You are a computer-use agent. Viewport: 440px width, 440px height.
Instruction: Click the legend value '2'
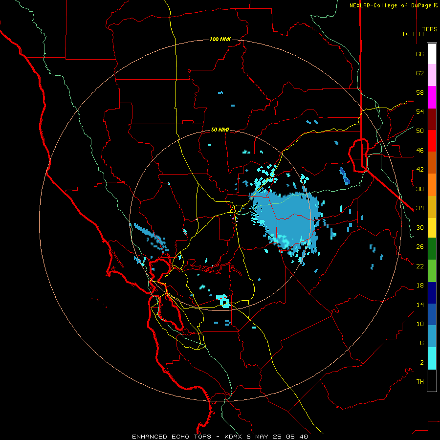click(x=421, y=363)
